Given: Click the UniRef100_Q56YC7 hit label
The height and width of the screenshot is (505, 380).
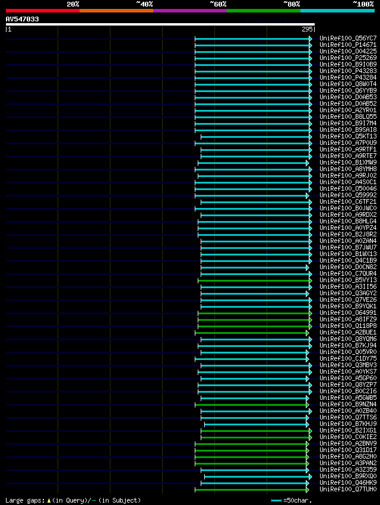Looking at the screenshot, I should tap(348, 39).
